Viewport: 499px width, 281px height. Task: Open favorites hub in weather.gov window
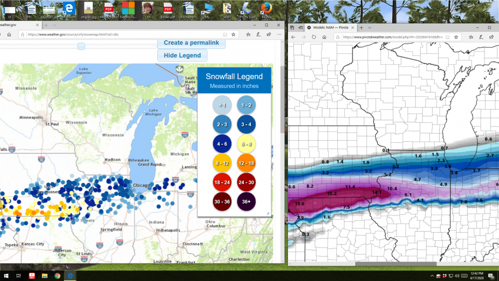248,34
